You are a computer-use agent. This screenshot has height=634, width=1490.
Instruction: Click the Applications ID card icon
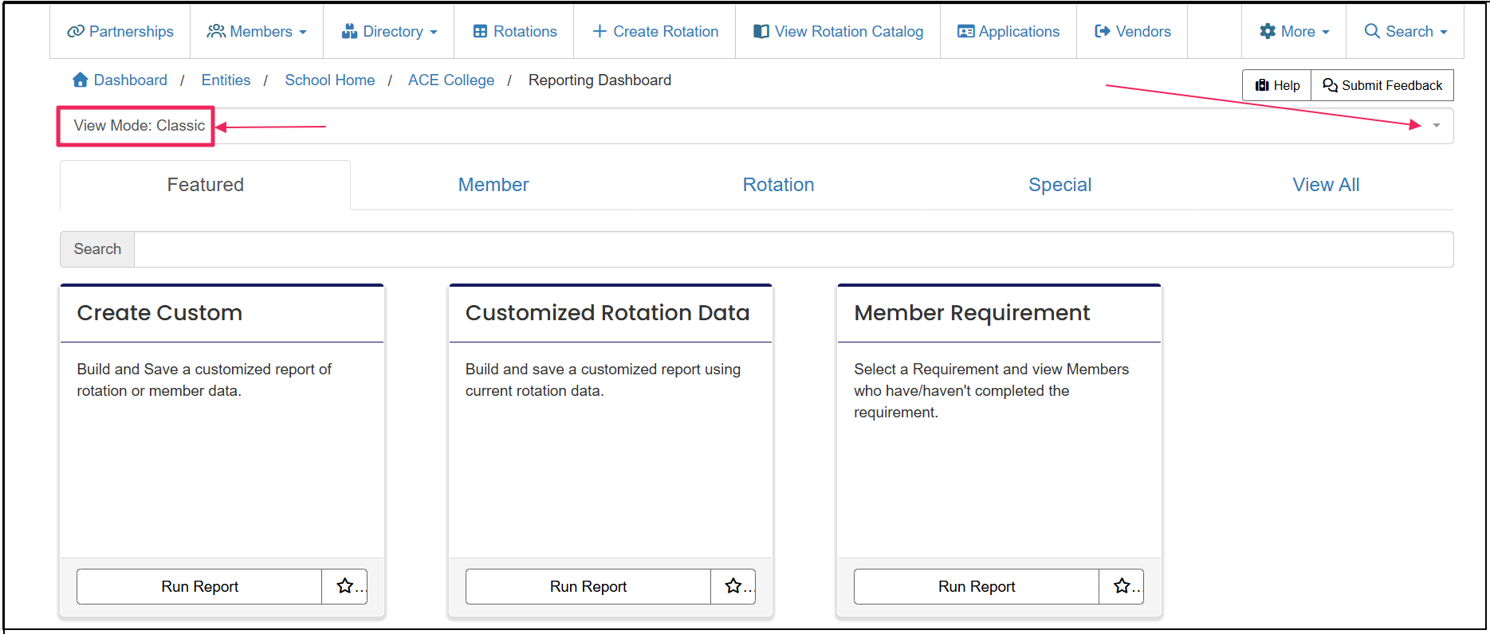965,32
